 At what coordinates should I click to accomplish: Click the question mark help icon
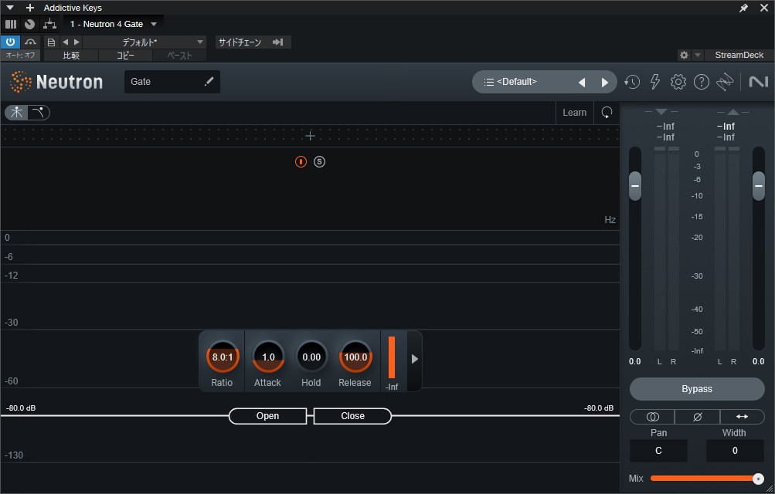(x=702, y=82)
